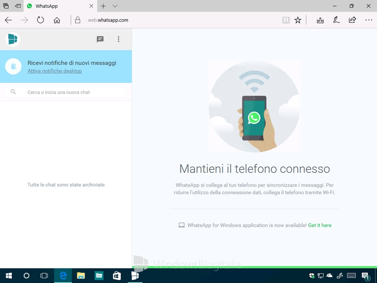377x283 pixels.
Task: Open the WhatsApp profile avatar
Action: click(x=13, y=39)
